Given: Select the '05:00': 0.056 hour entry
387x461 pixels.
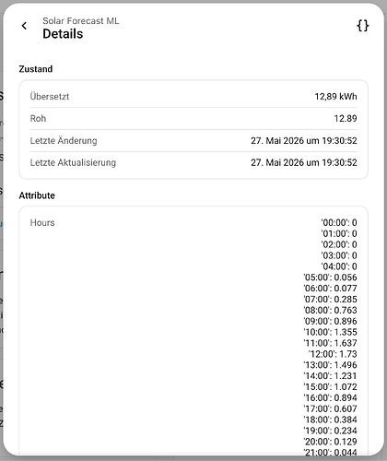Looking at the screenshot, I should tap(330, 278).
